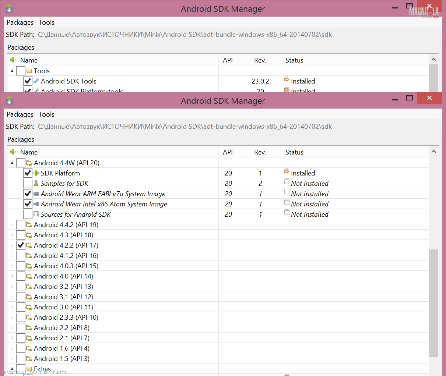Screen dimensions: 446x376
Task: Check the Android 4.4W (API 20) group checkbox
Action: pos(21,163)
